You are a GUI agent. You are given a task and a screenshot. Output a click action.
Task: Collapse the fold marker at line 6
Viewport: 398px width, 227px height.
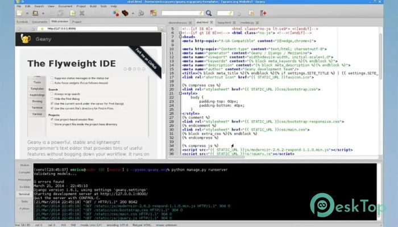tap(180, 33)
